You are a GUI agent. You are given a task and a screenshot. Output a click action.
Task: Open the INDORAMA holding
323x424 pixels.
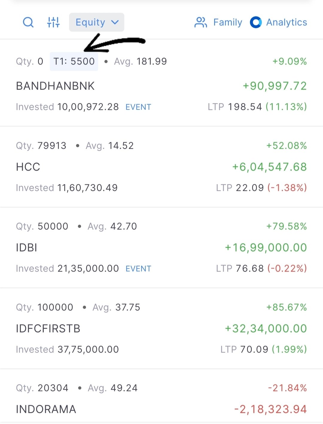pyautogui.click(x=46, y=409)
